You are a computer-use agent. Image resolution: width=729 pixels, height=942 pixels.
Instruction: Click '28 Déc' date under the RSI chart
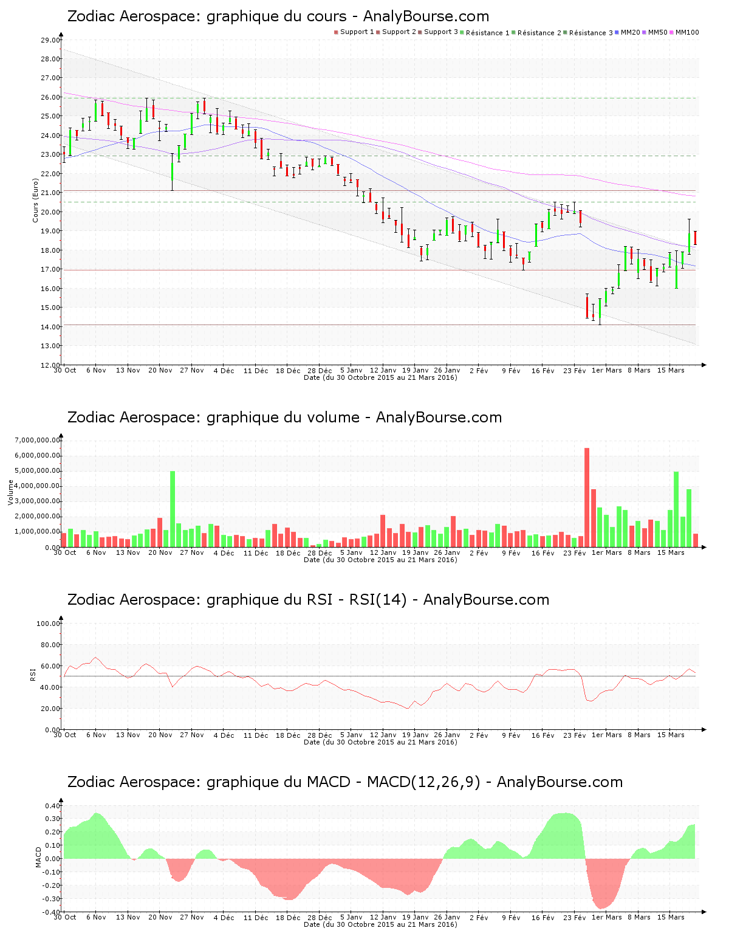click(320, 735)
